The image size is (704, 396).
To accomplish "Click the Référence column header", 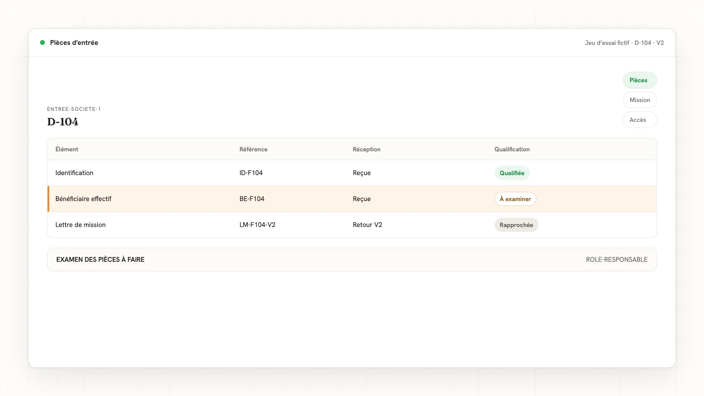I will [253, 149].
